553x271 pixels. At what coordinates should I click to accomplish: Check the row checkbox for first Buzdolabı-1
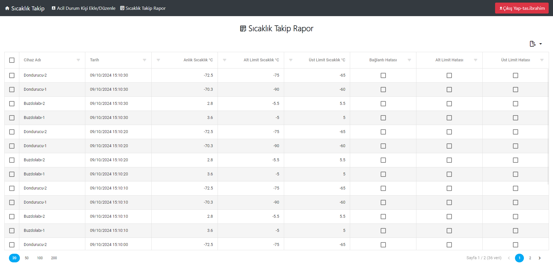coord(12,118)
